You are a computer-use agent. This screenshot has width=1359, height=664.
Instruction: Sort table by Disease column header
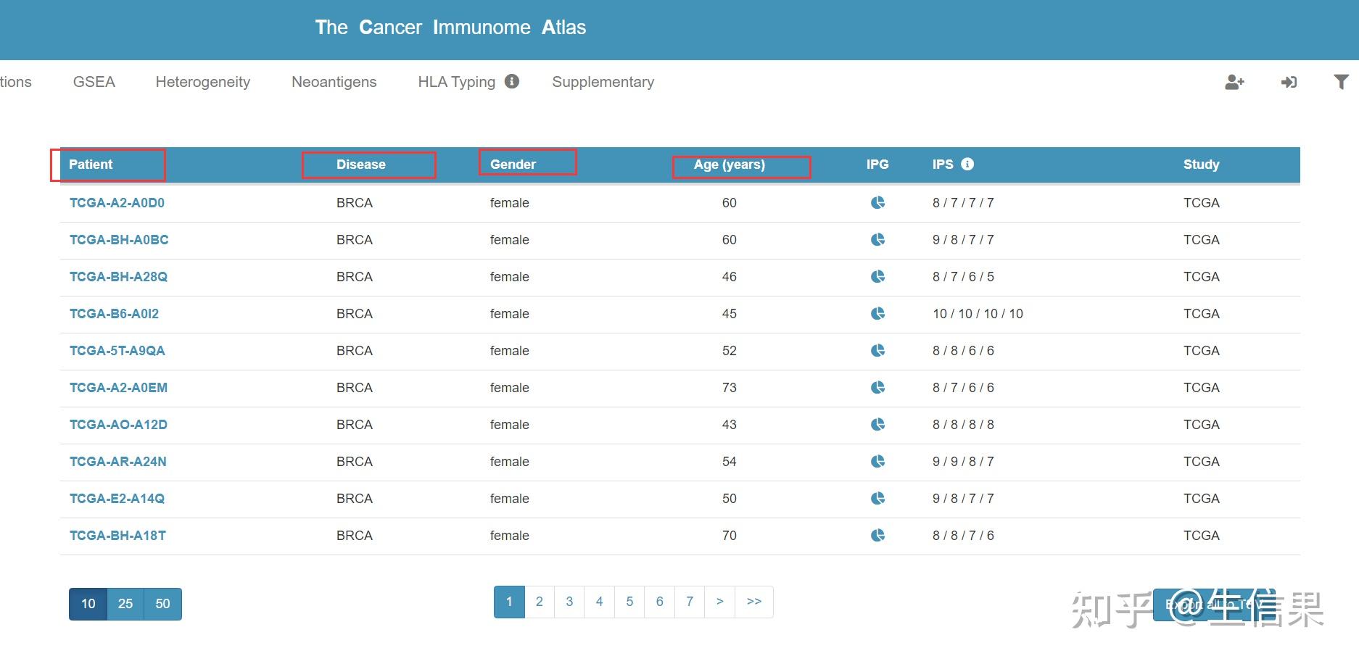[360, 165]
